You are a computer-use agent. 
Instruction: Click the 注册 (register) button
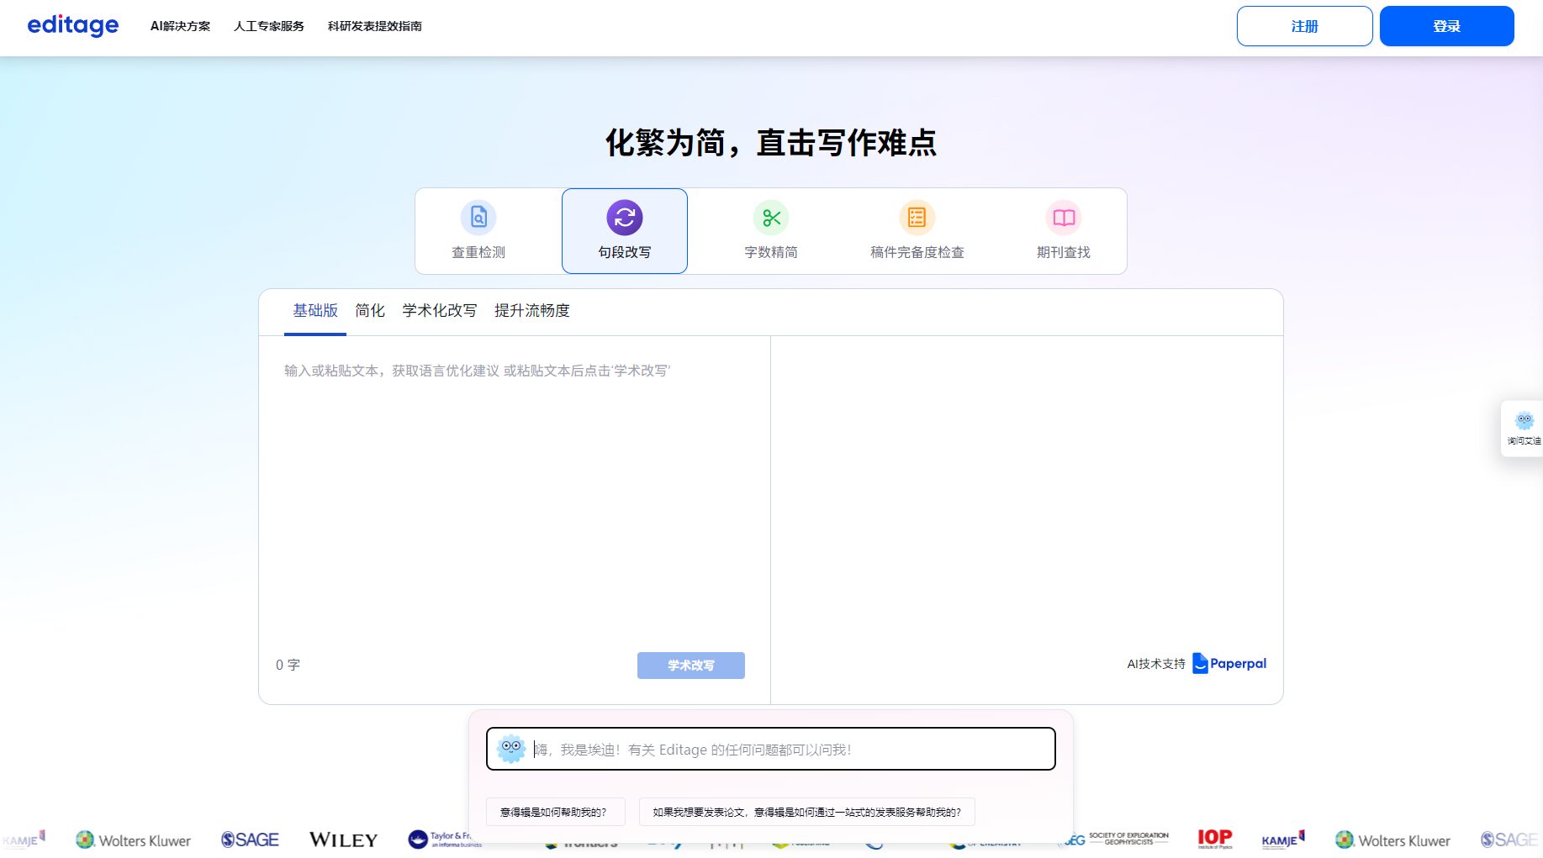click(x=1303, y=26)
